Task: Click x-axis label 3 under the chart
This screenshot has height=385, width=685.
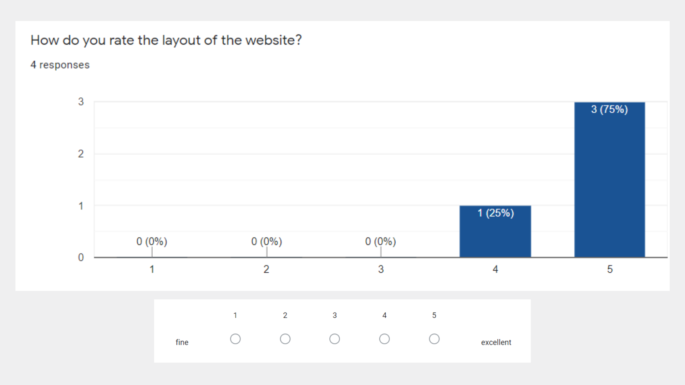Action: [x=381, y=269]
